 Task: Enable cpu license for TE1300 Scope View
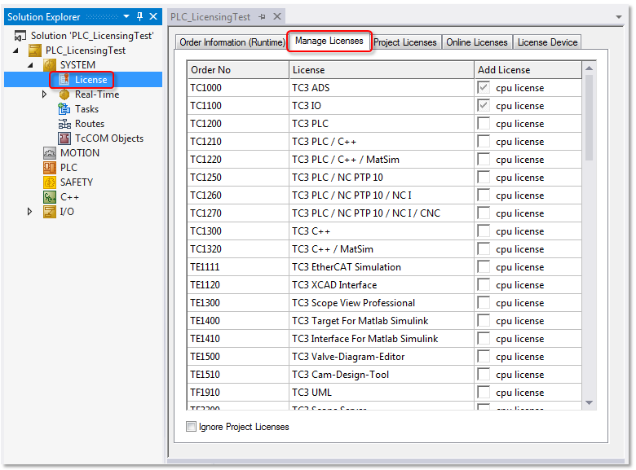pos(484,303)
